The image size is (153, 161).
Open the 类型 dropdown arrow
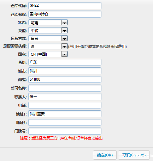click(x=64, y=31)
